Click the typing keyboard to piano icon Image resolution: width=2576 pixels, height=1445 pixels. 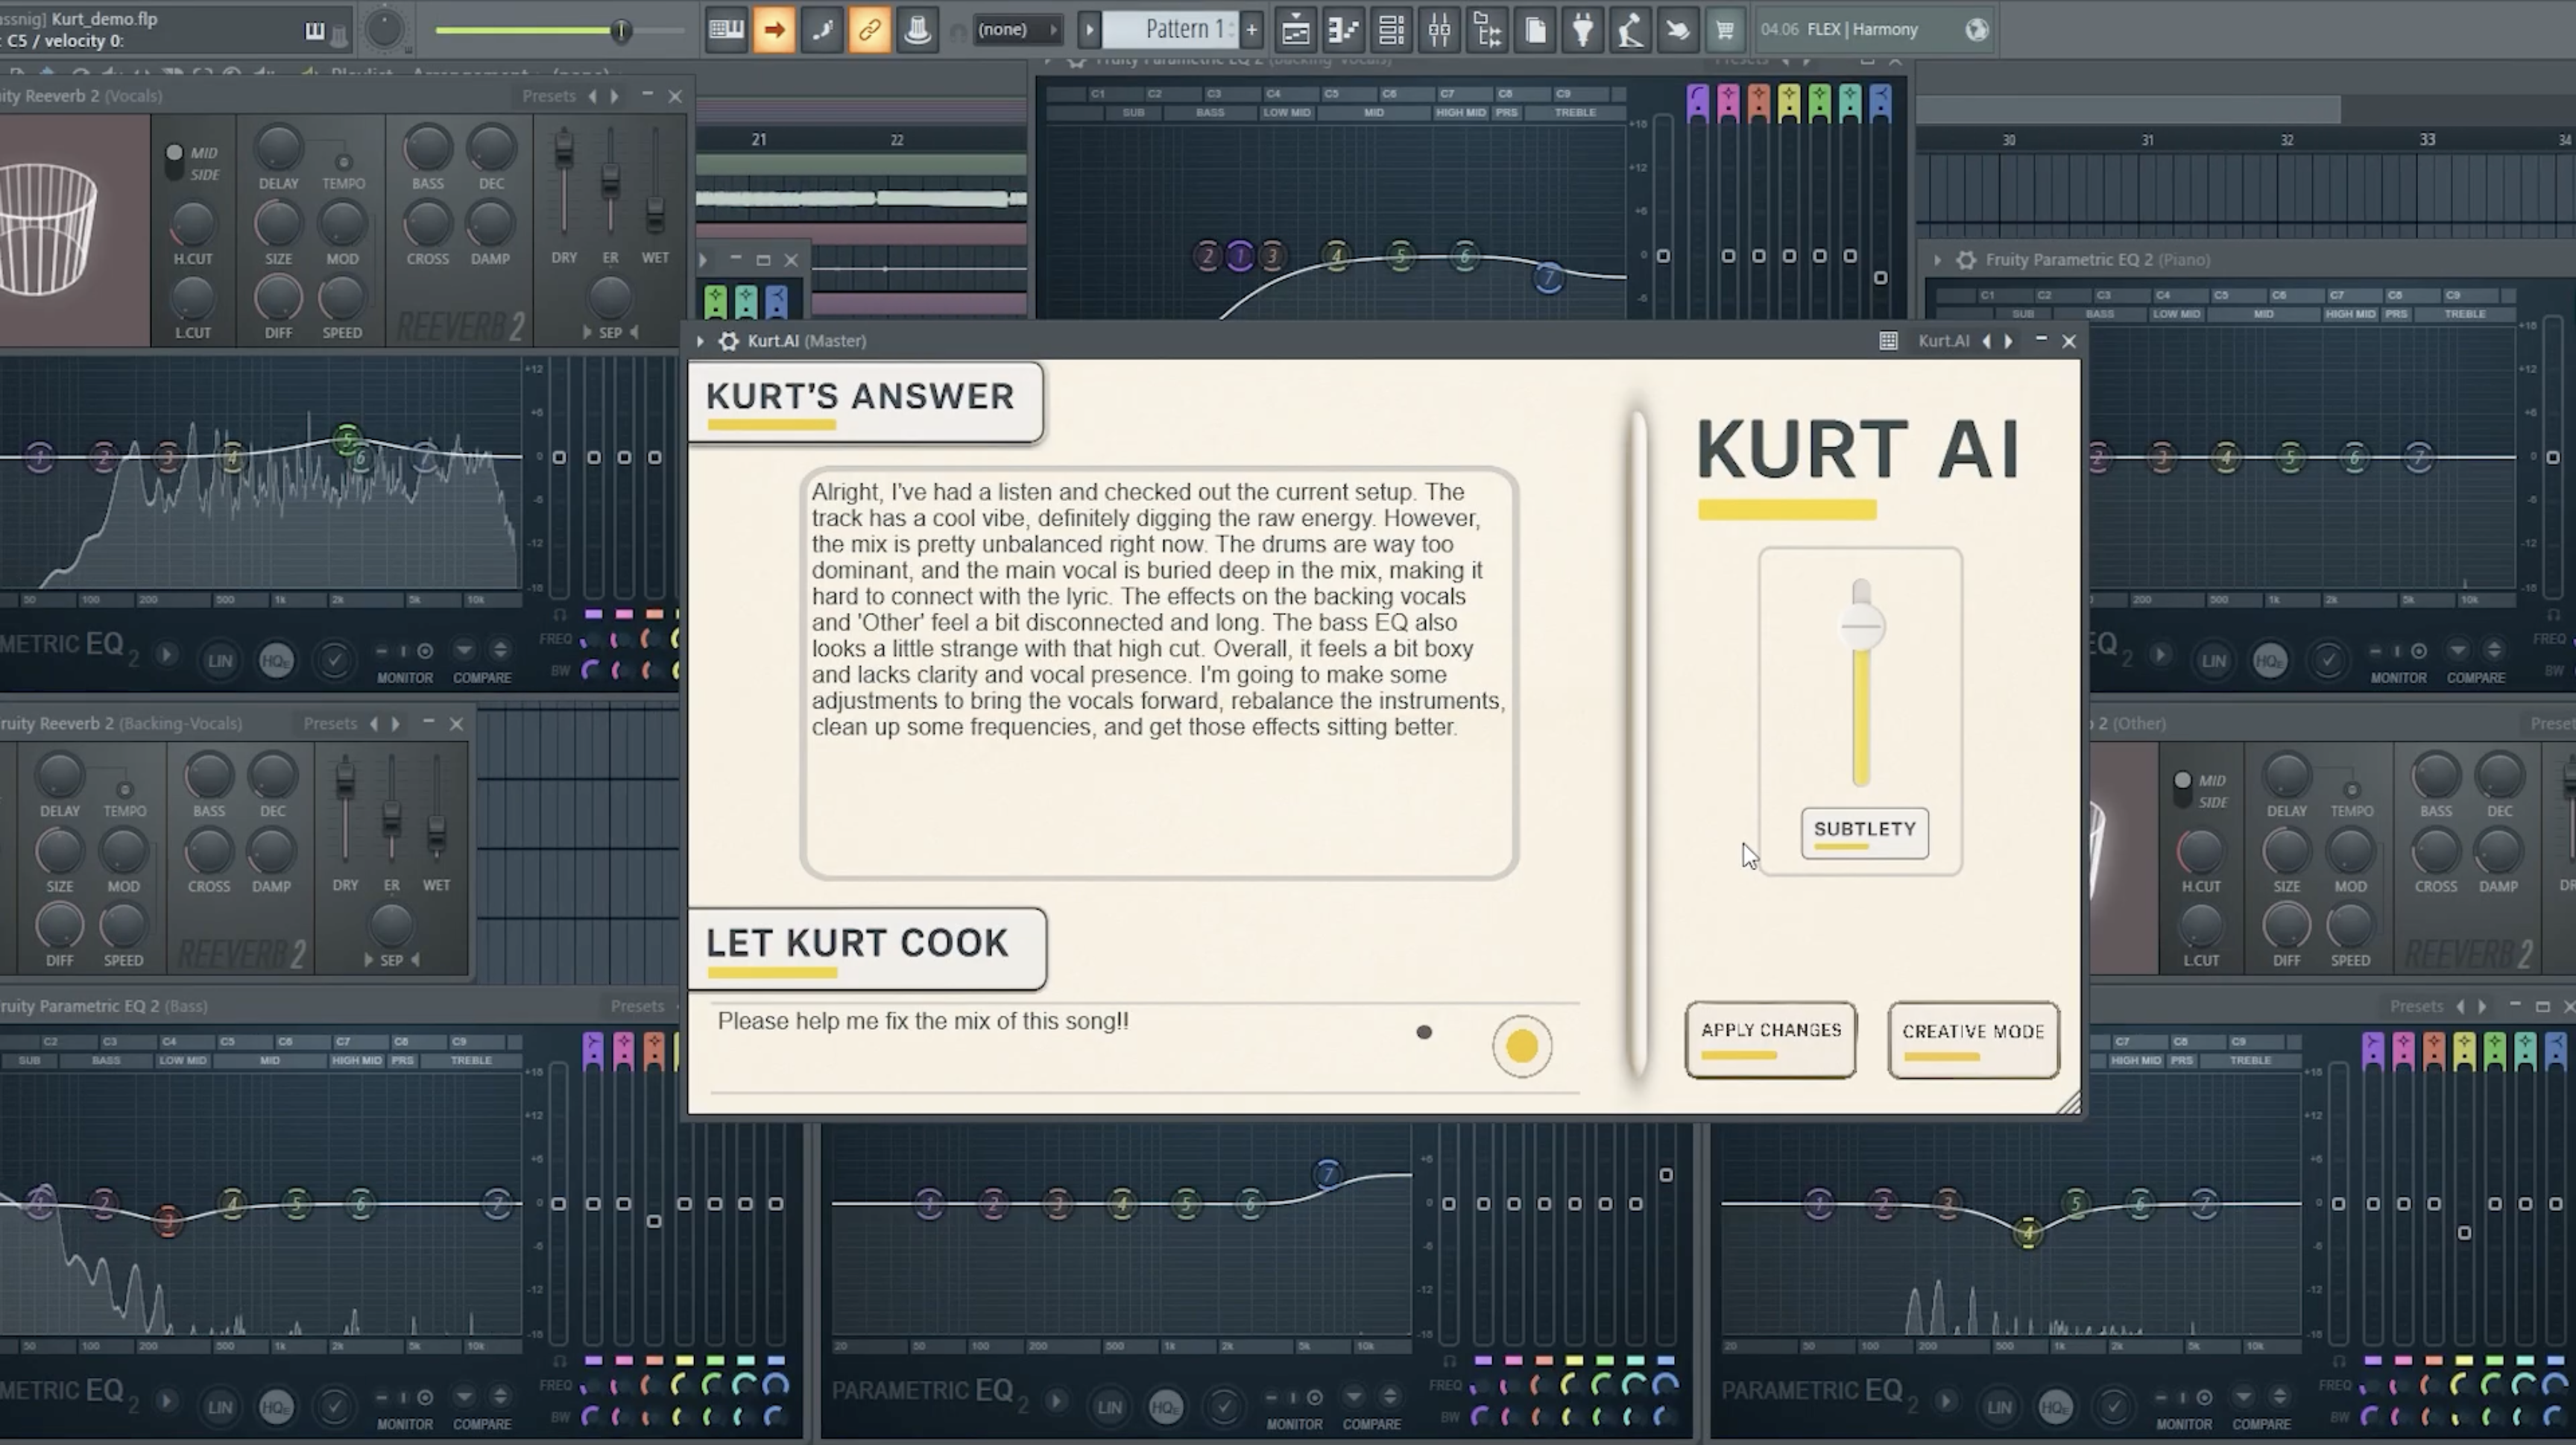(x=726, y=30)
